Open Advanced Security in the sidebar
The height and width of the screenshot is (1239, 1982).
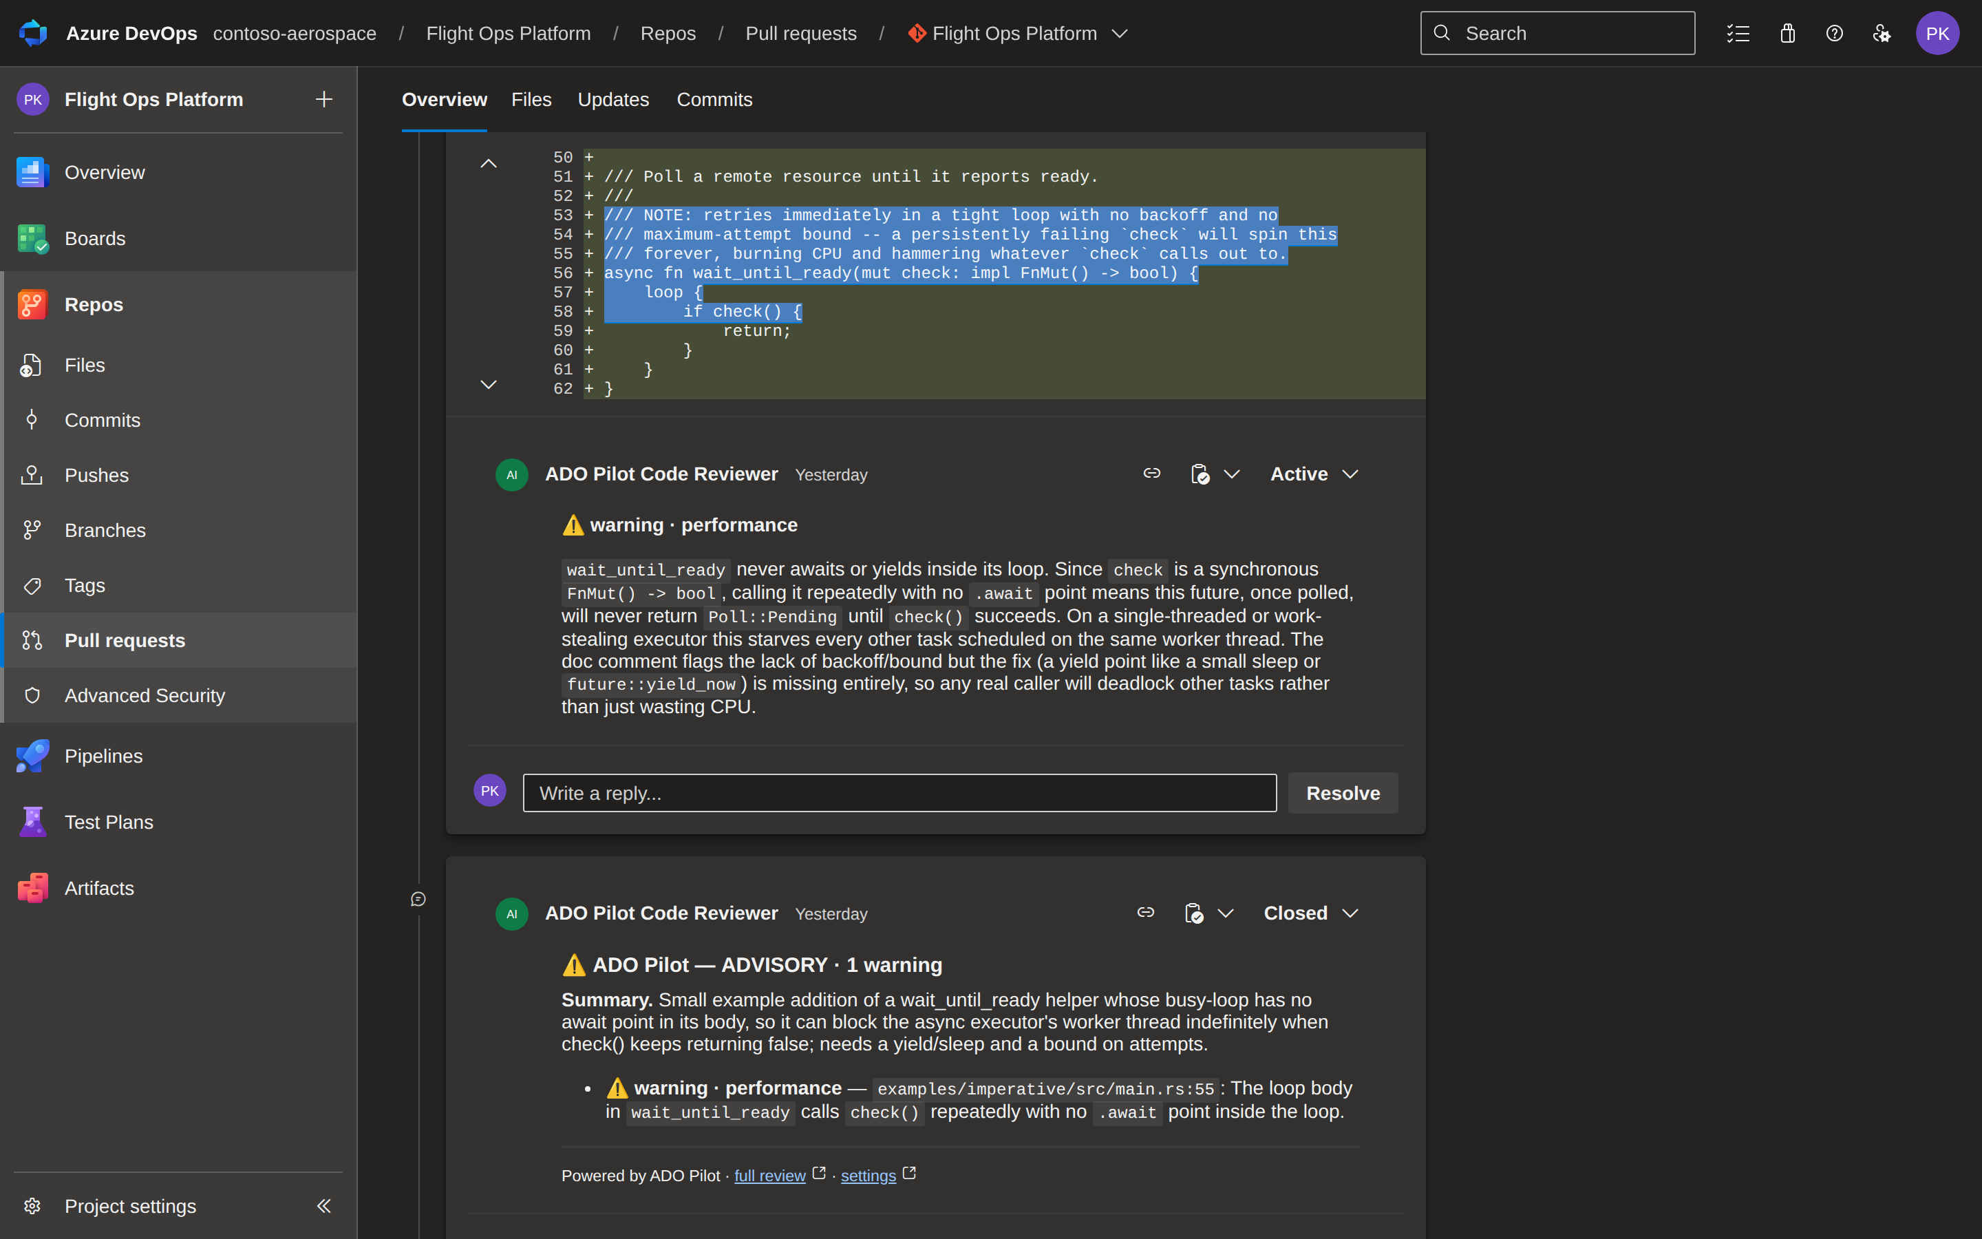coord(178,695)
